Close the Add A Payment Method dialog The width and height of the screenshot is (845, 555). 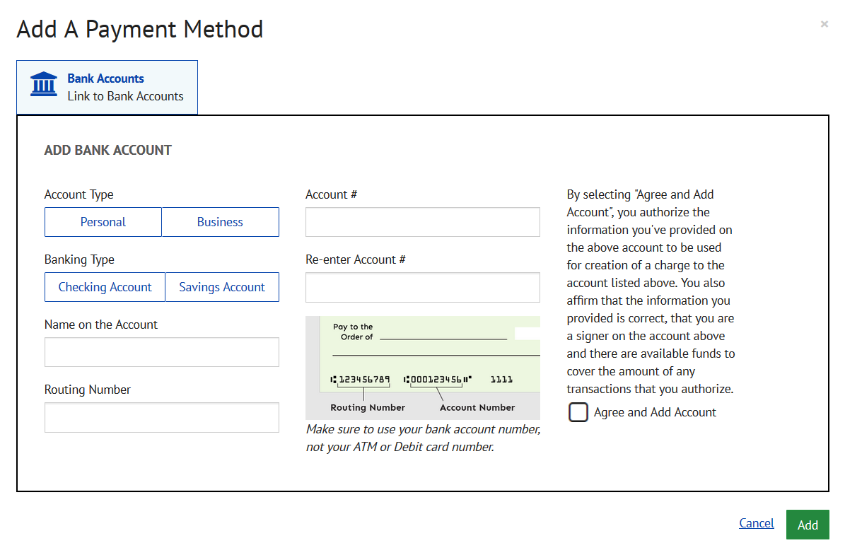point(824,24)
